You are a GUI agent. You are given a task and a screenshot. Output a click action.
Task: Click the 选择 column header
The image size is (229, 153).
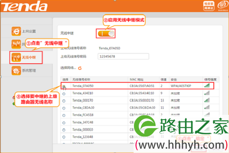(x=65, y=80)
